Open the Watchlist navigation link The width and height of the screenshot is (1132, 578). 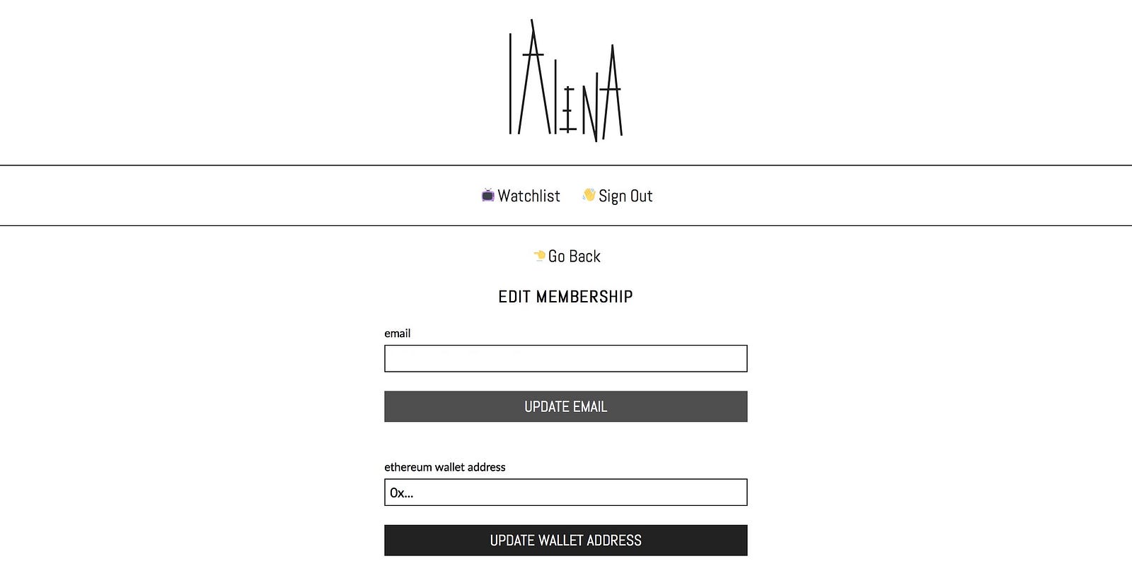529,196
